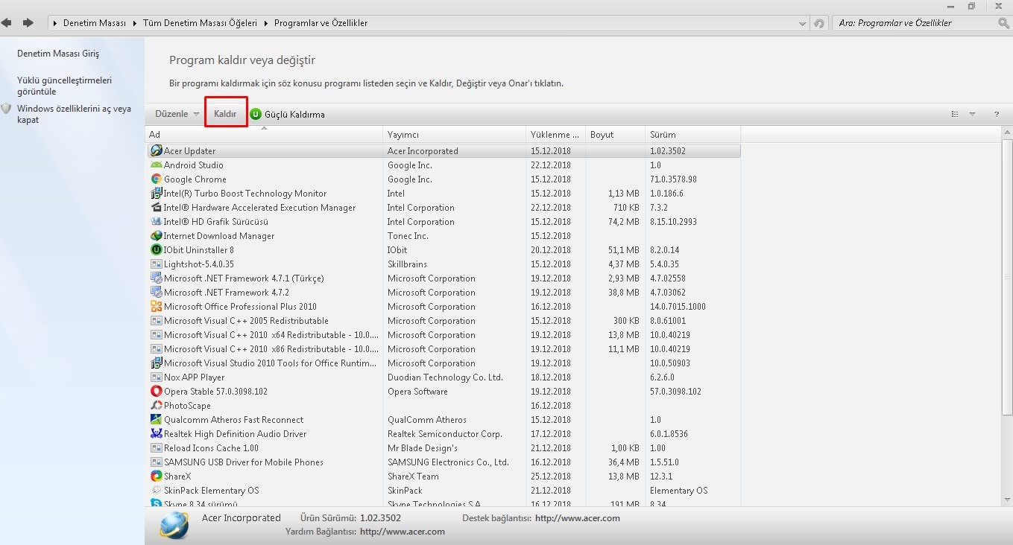This screenshot has width=1013, height=545.
Task: Click the 74,2 MB size cell
Action: (x=624, y=222)
